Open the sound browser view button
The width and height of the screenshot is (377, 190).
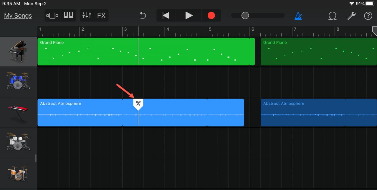click(x=52, y=15)
